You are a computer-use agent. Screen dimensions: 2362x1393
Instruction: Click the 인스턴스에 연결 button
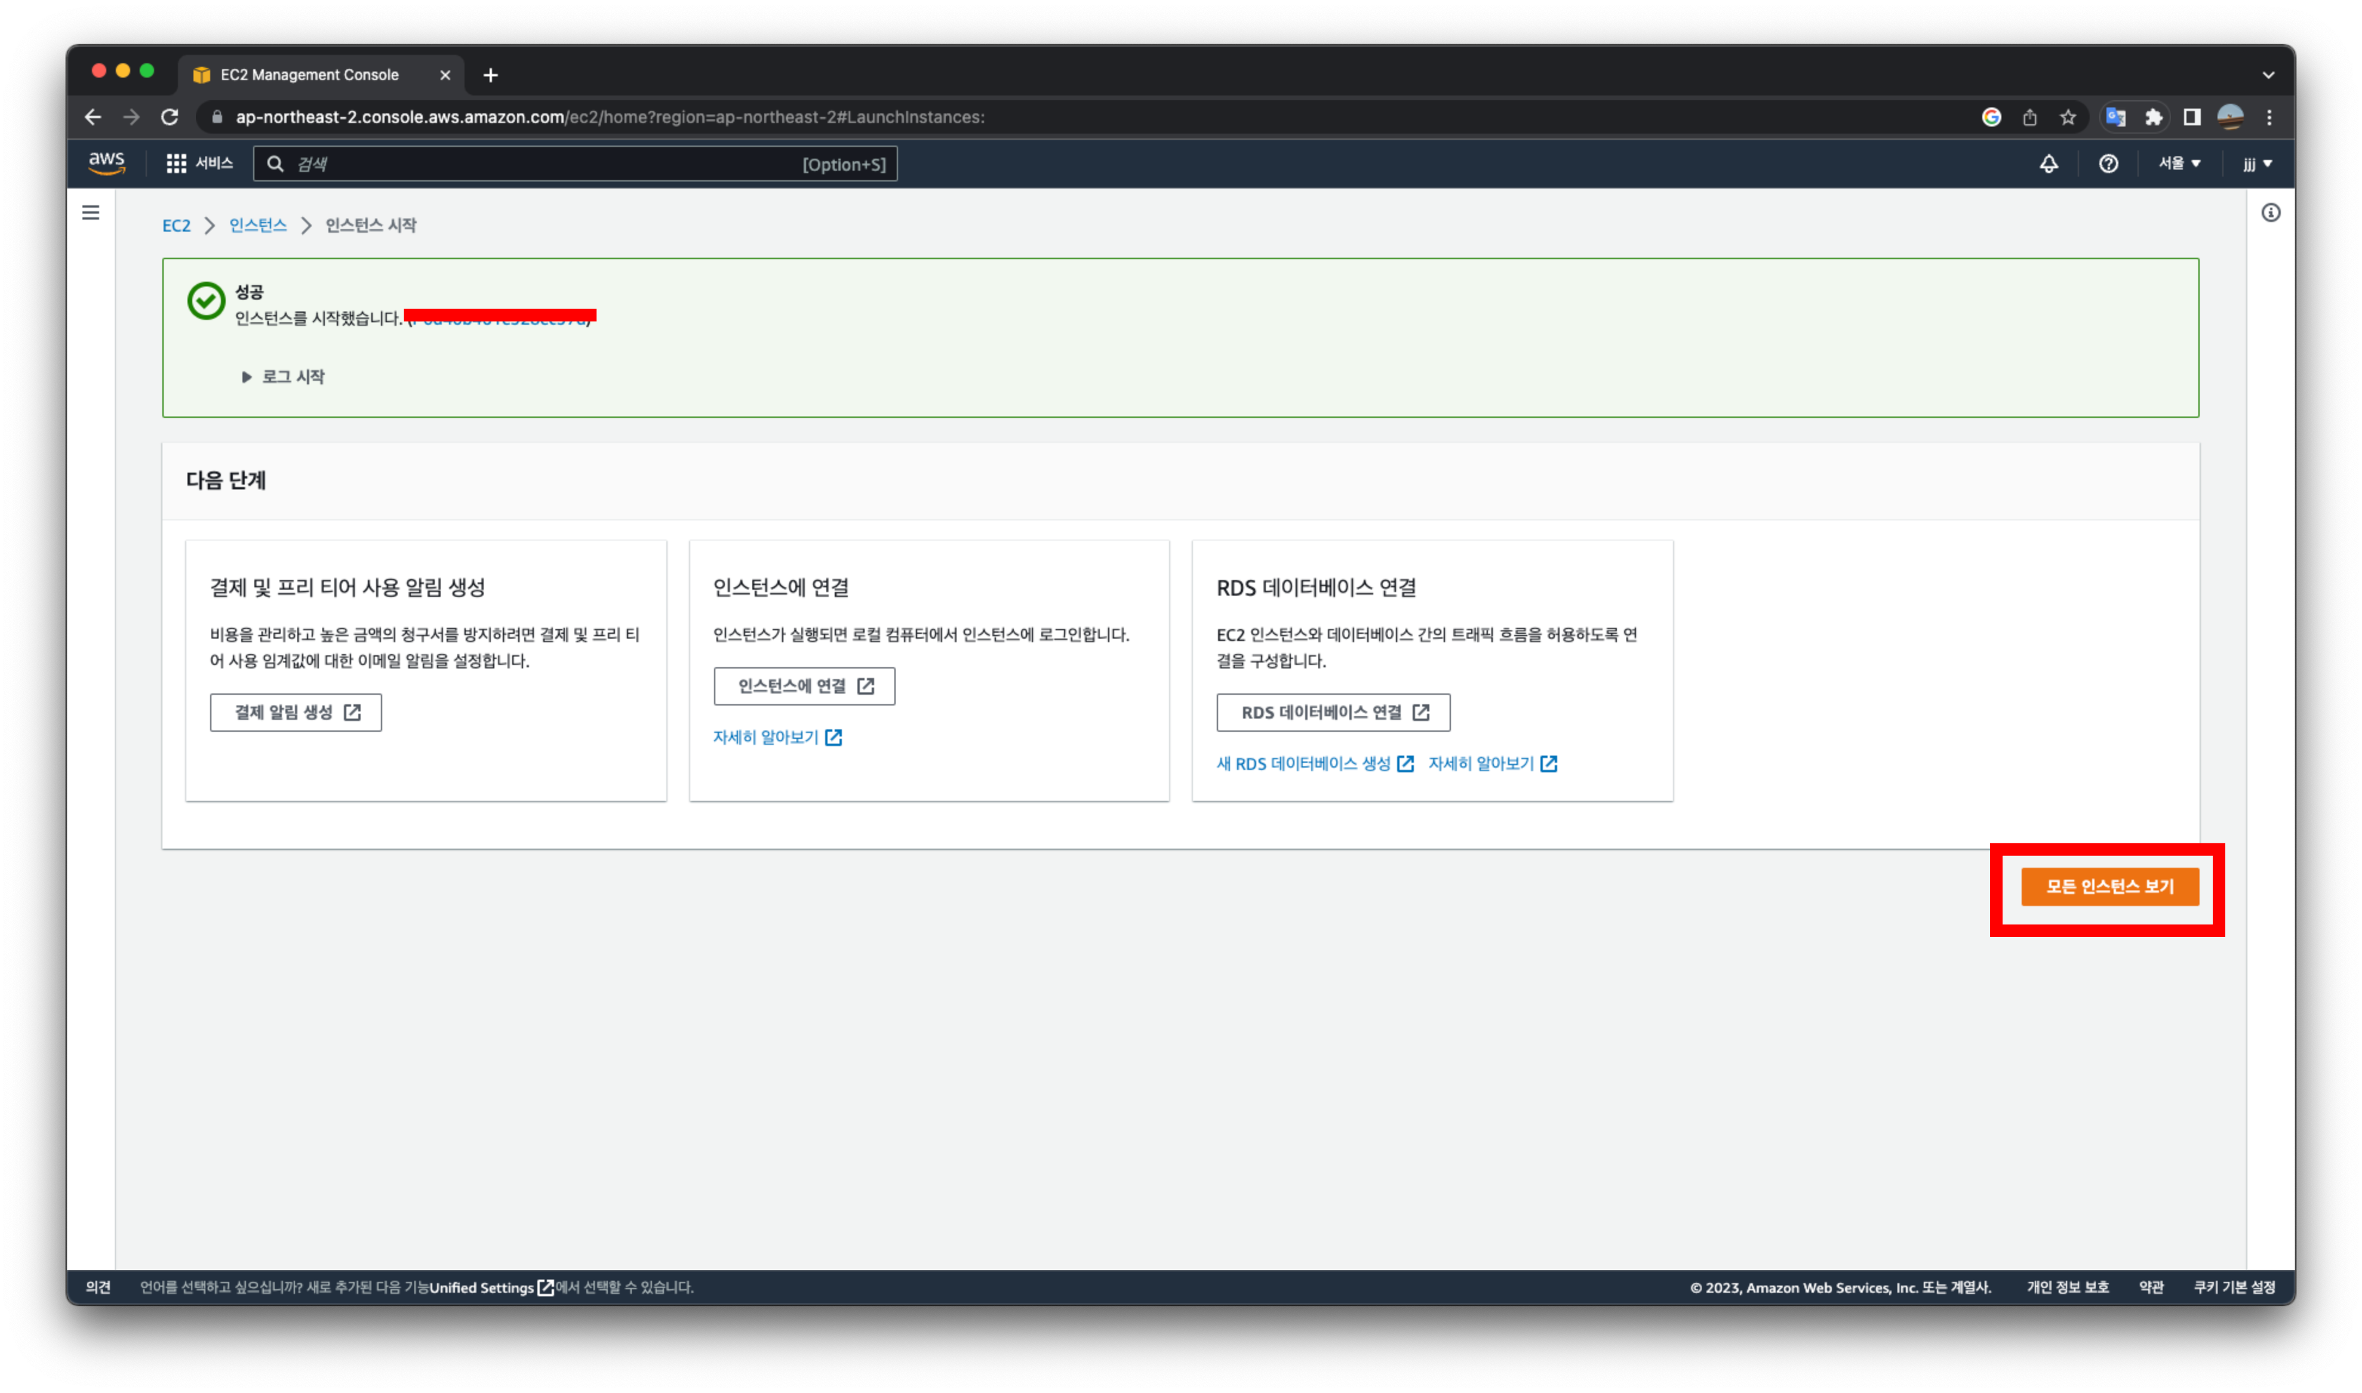click(x=804, y=686)
